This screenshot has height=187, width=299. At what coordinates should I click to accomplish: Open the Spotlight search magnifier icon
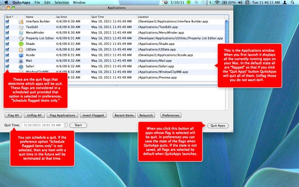point(293,2)
